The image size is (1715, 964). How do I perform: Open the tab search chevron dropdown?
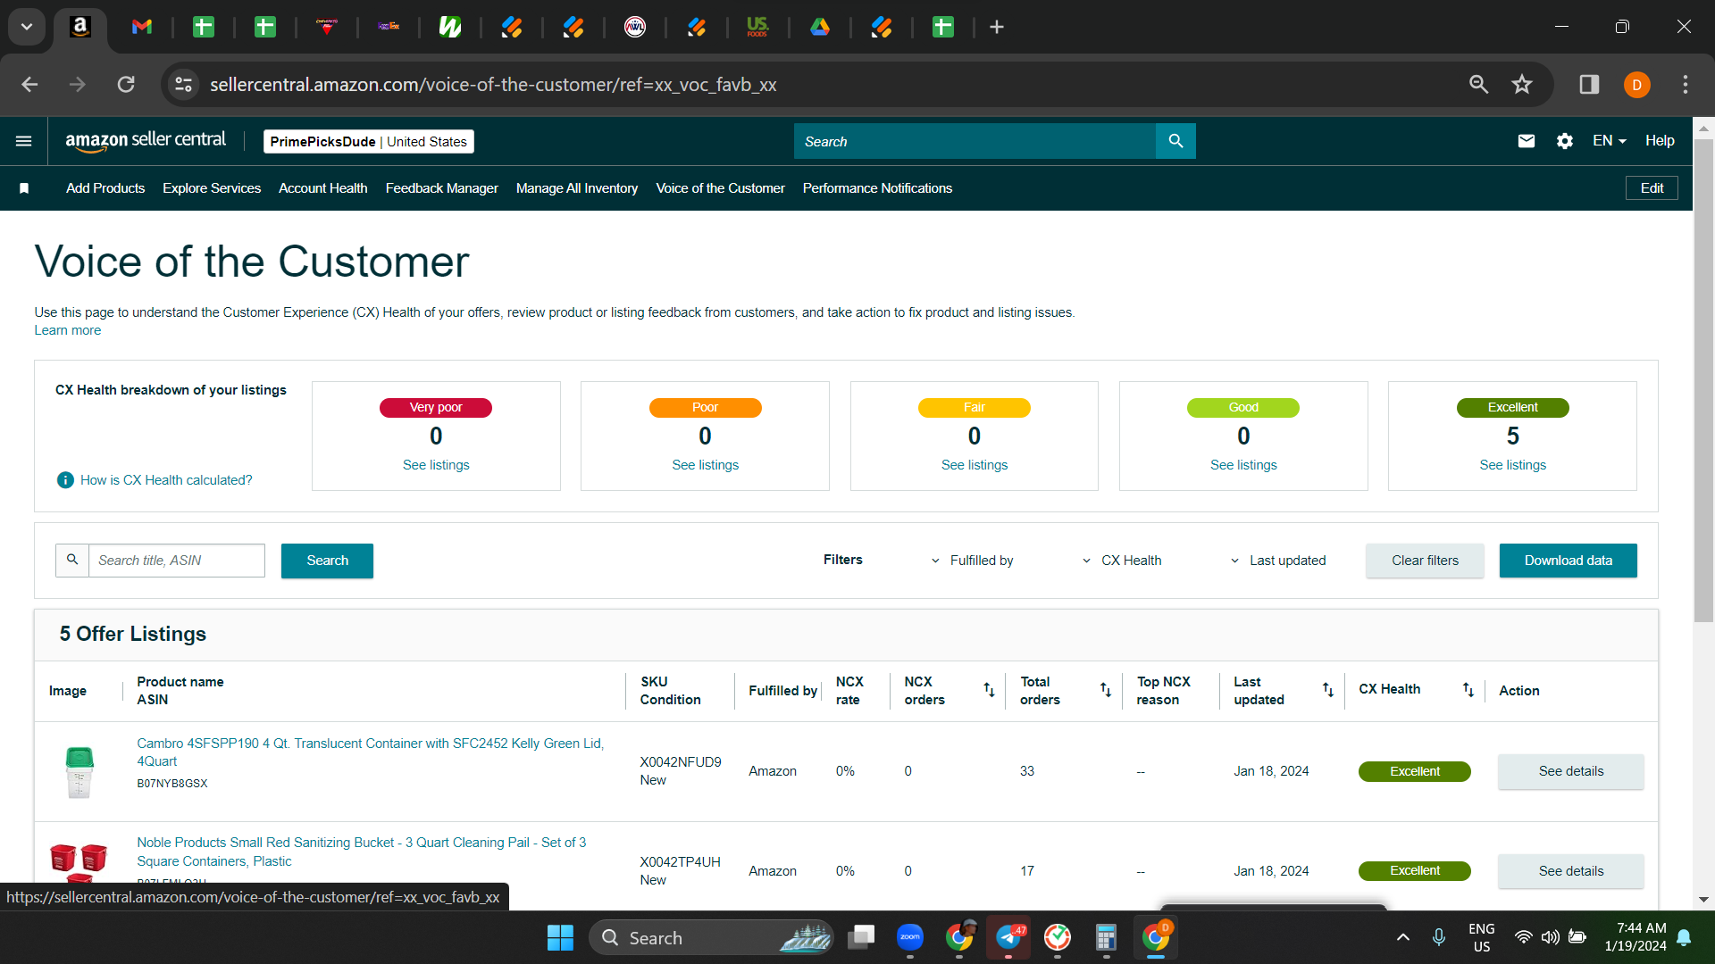[27, 27]
